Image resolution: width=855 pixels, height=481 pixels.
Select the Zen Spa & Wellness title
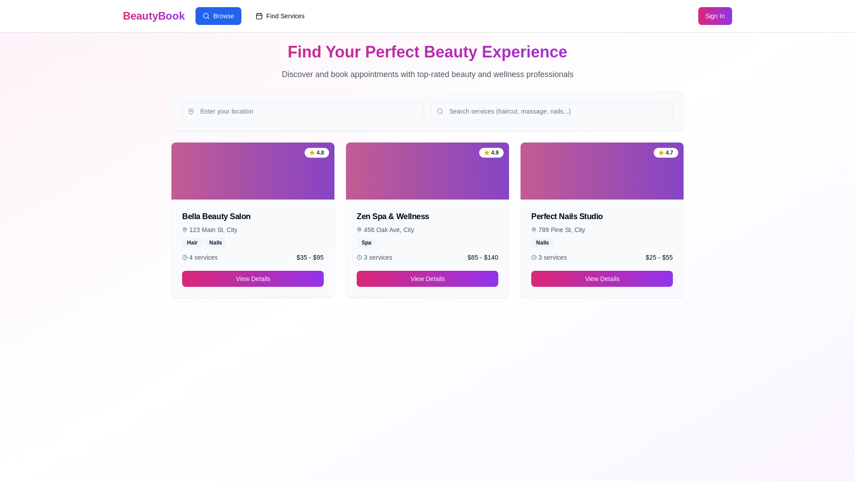pos(393,216)
